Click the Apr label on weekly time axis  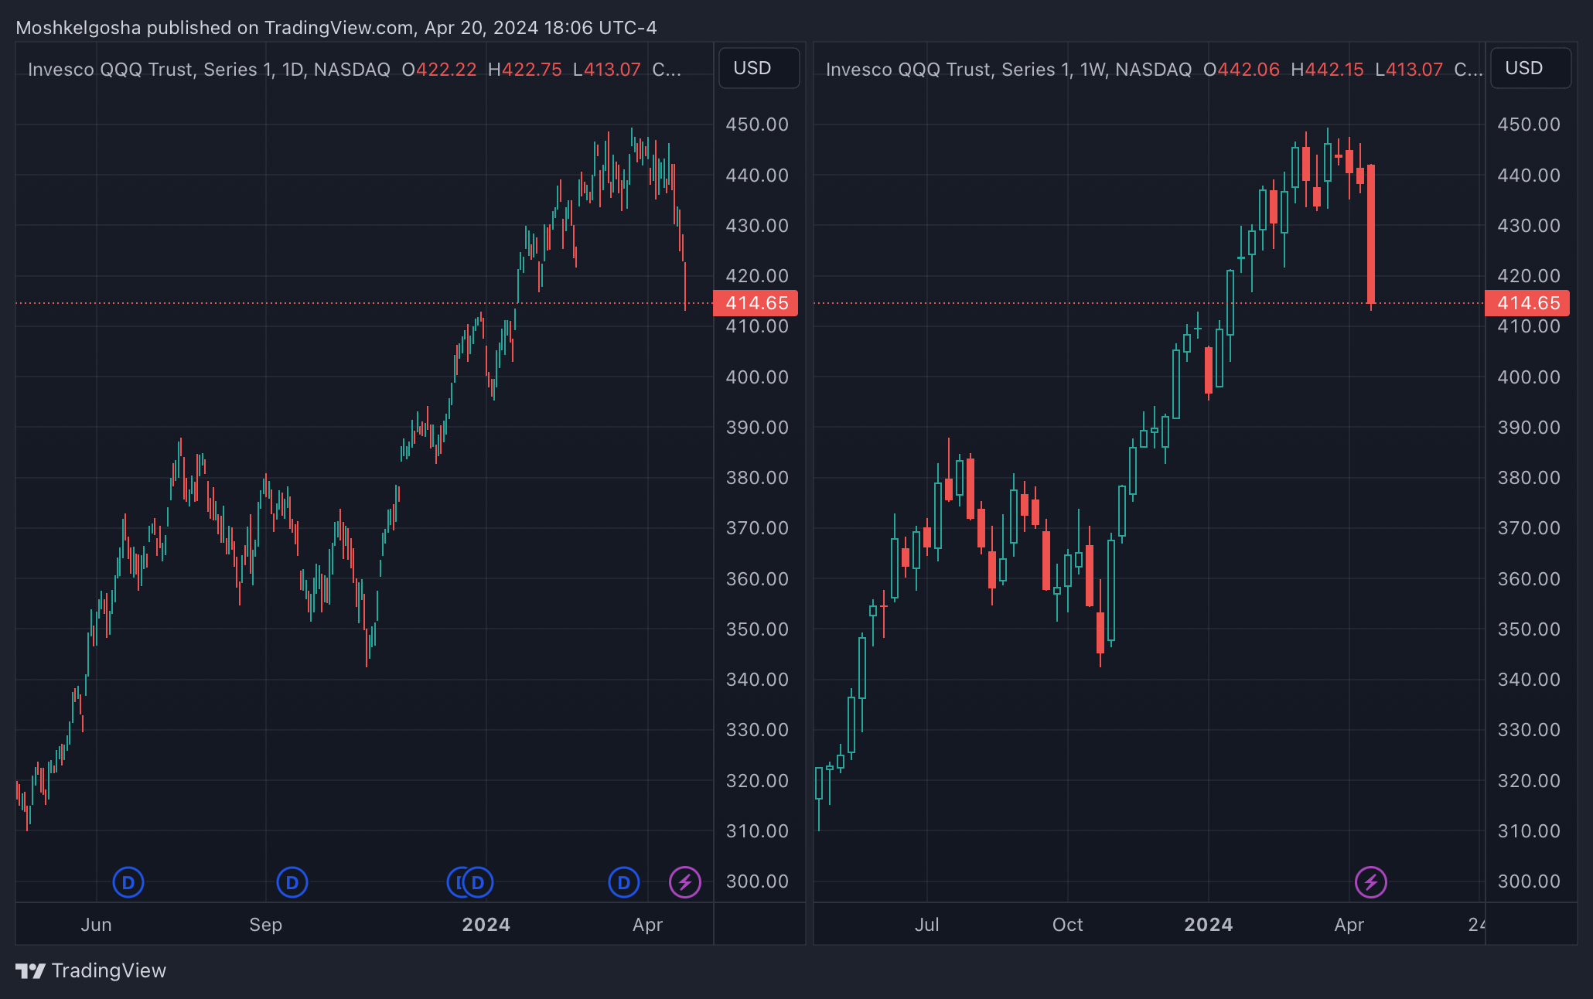(x=1349, y=925)
